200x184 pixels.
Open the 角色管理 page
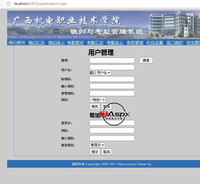135,43
